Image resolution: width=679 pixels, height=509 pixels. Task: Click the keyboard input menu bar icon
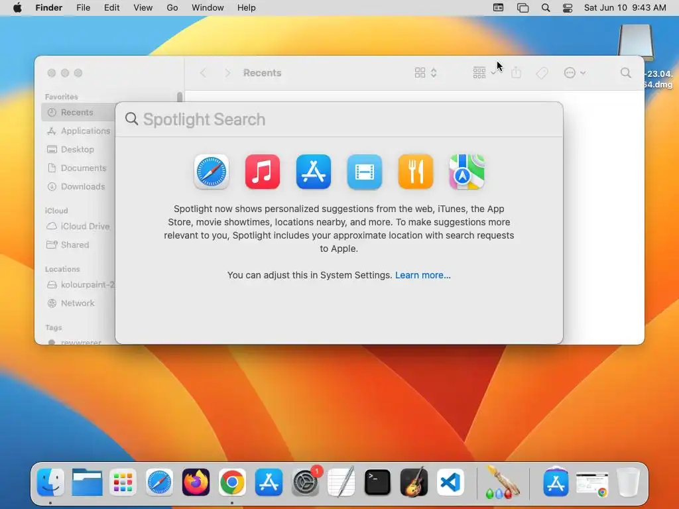click(x=499, y=8)
